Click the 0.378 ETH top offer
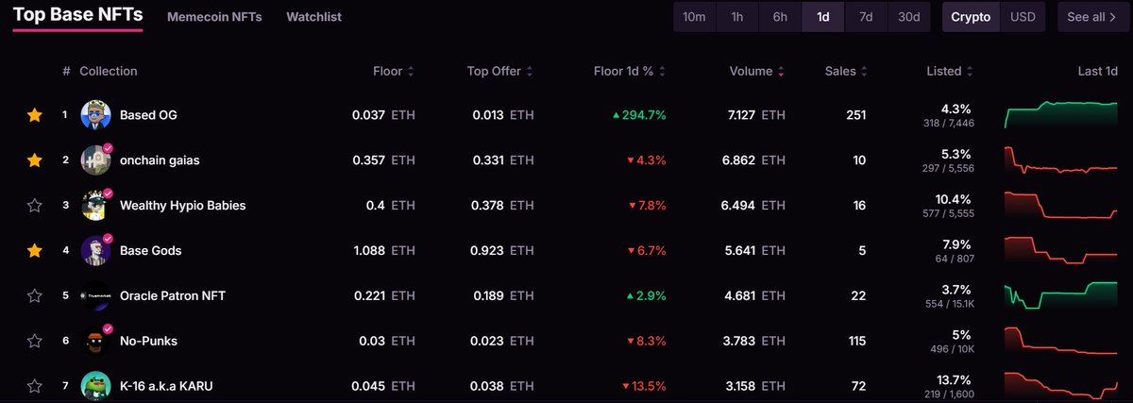 click(x=504, y=206)
